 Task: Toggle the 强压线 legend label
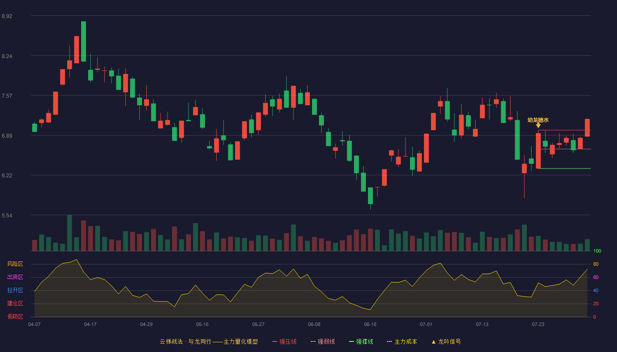click(x=288, y=341)
